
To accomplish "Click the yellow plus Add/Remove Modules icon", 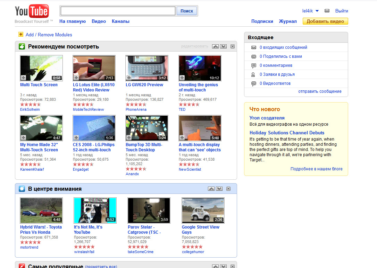I will [x=21, y=35].
